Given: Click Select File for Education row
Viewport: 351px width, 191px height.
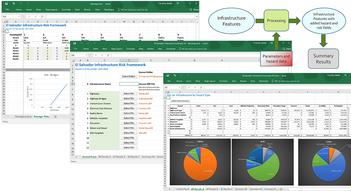Looking at the screenshot, I should pos(129,123).
